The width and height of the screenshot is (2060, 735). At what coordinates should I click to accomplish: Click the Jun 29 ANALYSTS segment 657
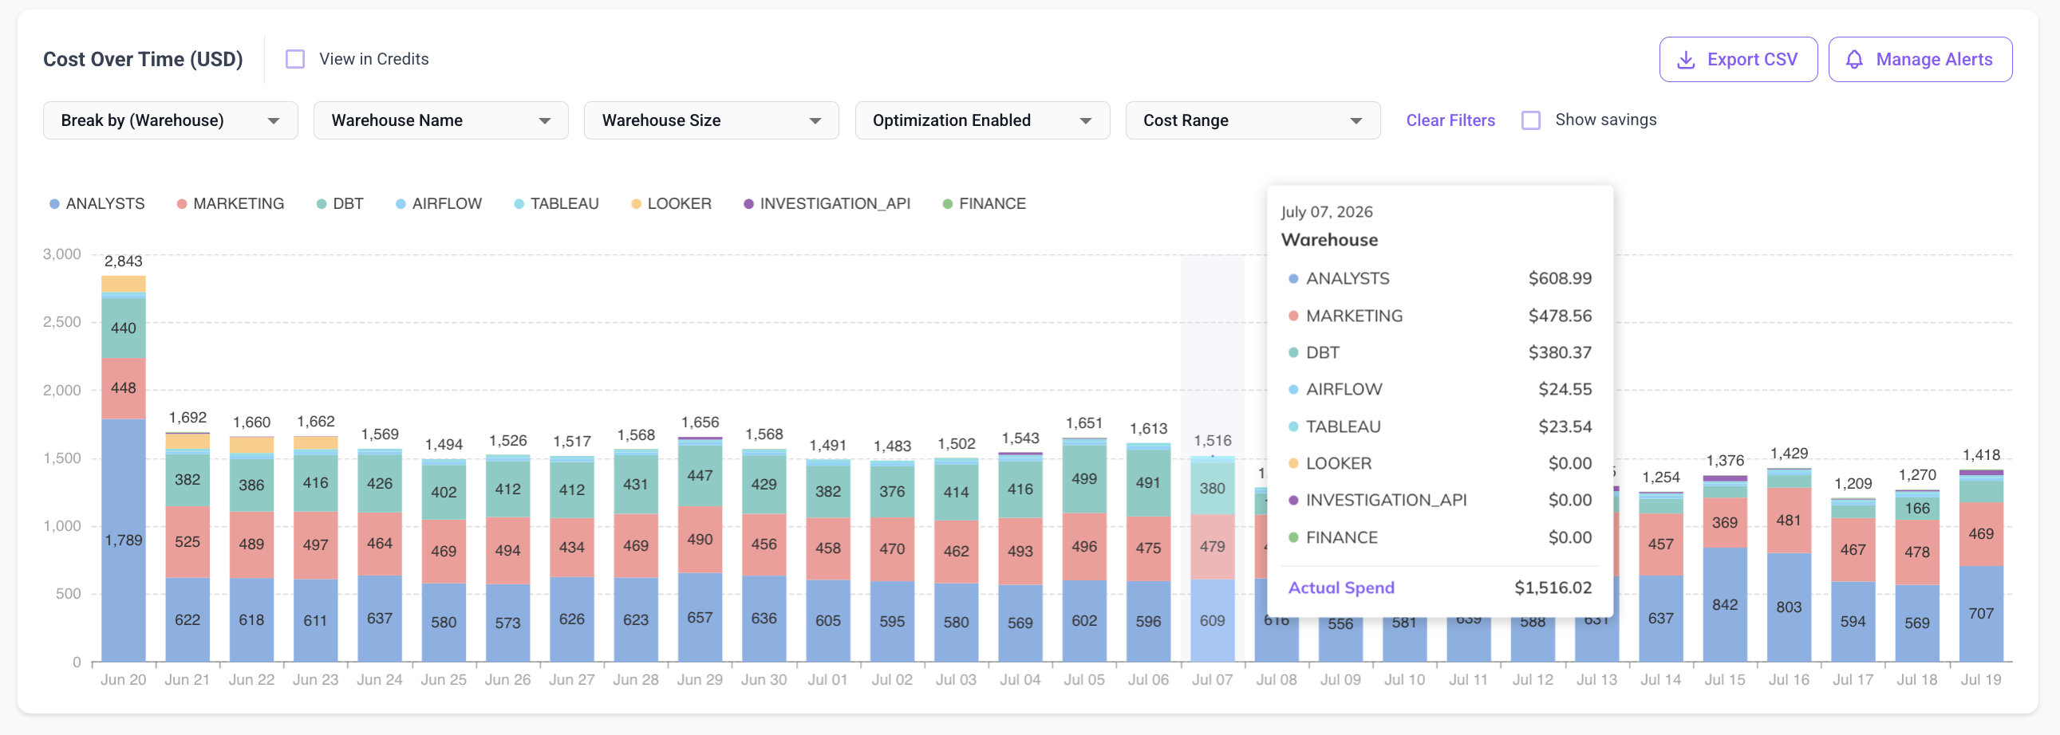700,617
